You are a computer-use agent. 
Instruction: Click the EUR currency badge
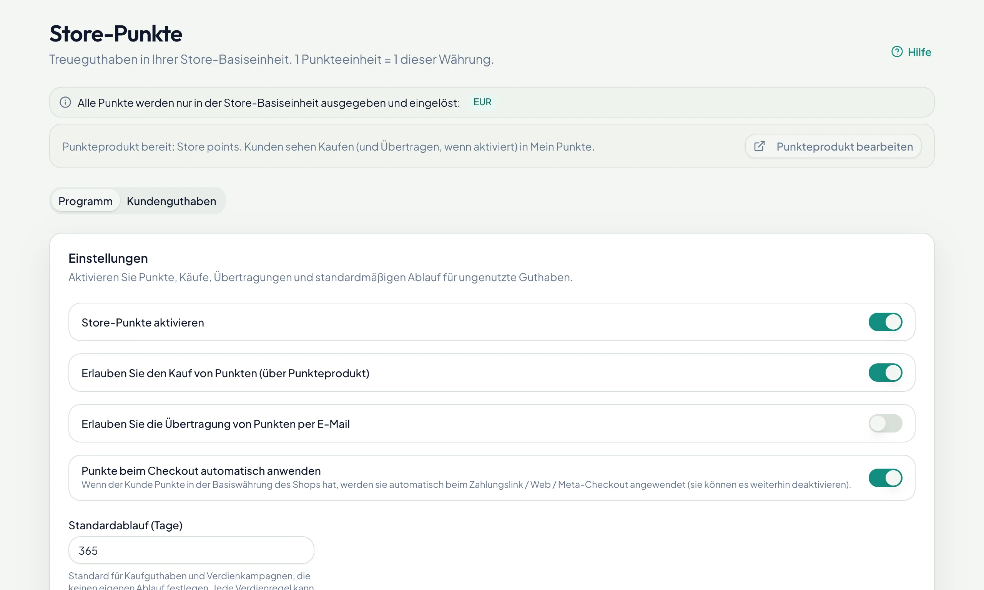click(482, 102)
